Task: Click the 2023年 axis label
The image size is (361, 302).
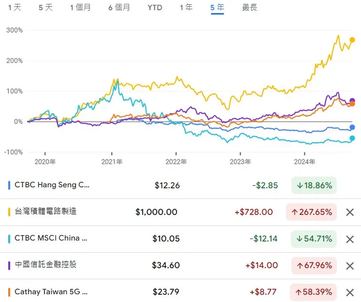Action: (x=241, y=161)
